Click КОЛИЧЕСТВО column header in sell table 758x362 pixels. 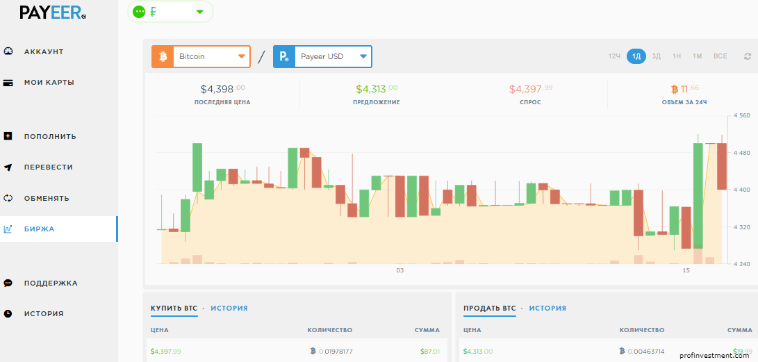click(642, 330)
